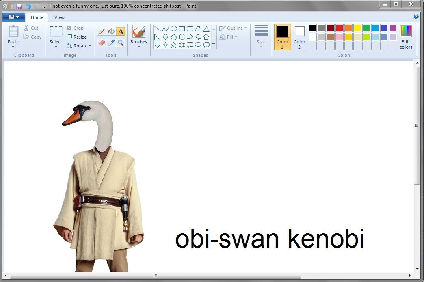This screenshot has height=282, width=424.
Task: Choose the Up arrow shape
Action: [206, 37]
